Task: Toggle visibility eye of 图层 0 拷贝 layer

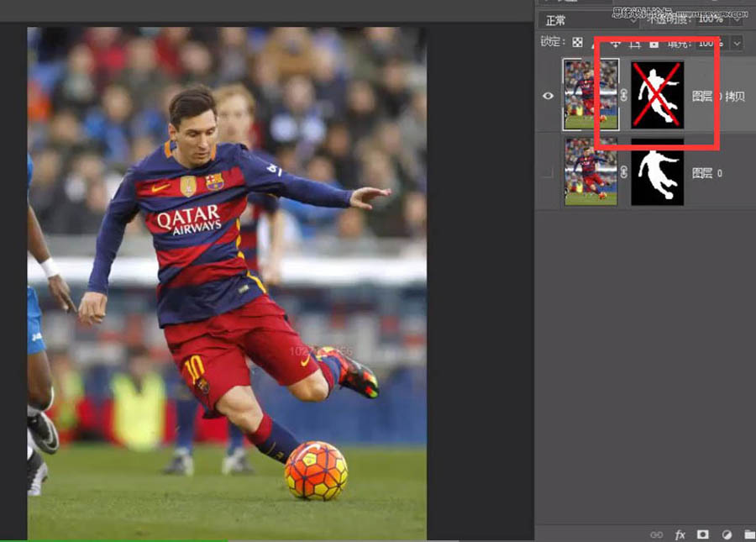Action: 548,96
